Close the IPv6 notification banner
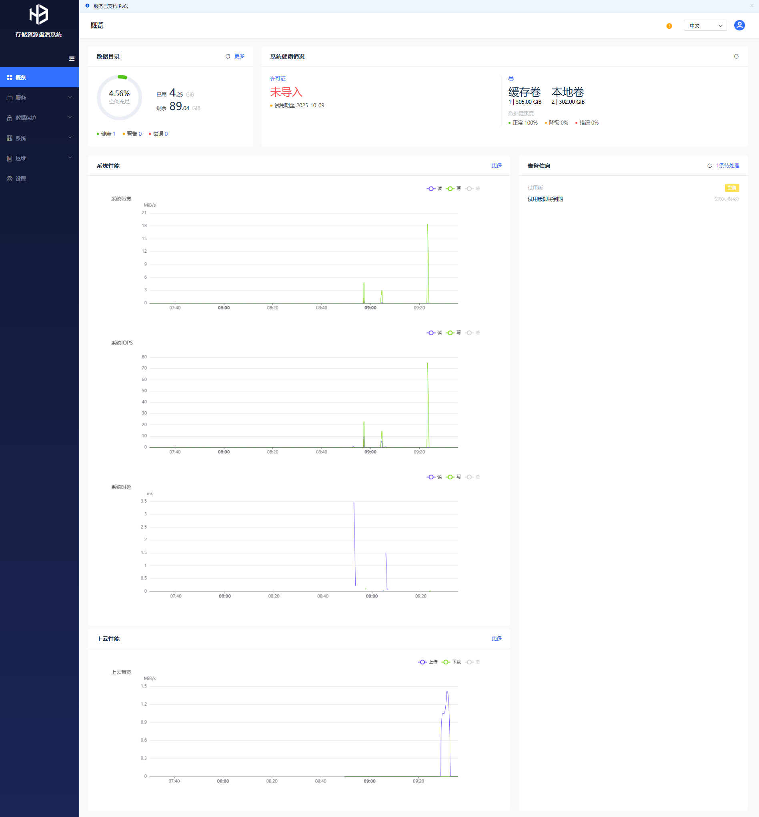The height and width of the screenshot is (817, 759). pyautogui.click(x=752, y=6)
